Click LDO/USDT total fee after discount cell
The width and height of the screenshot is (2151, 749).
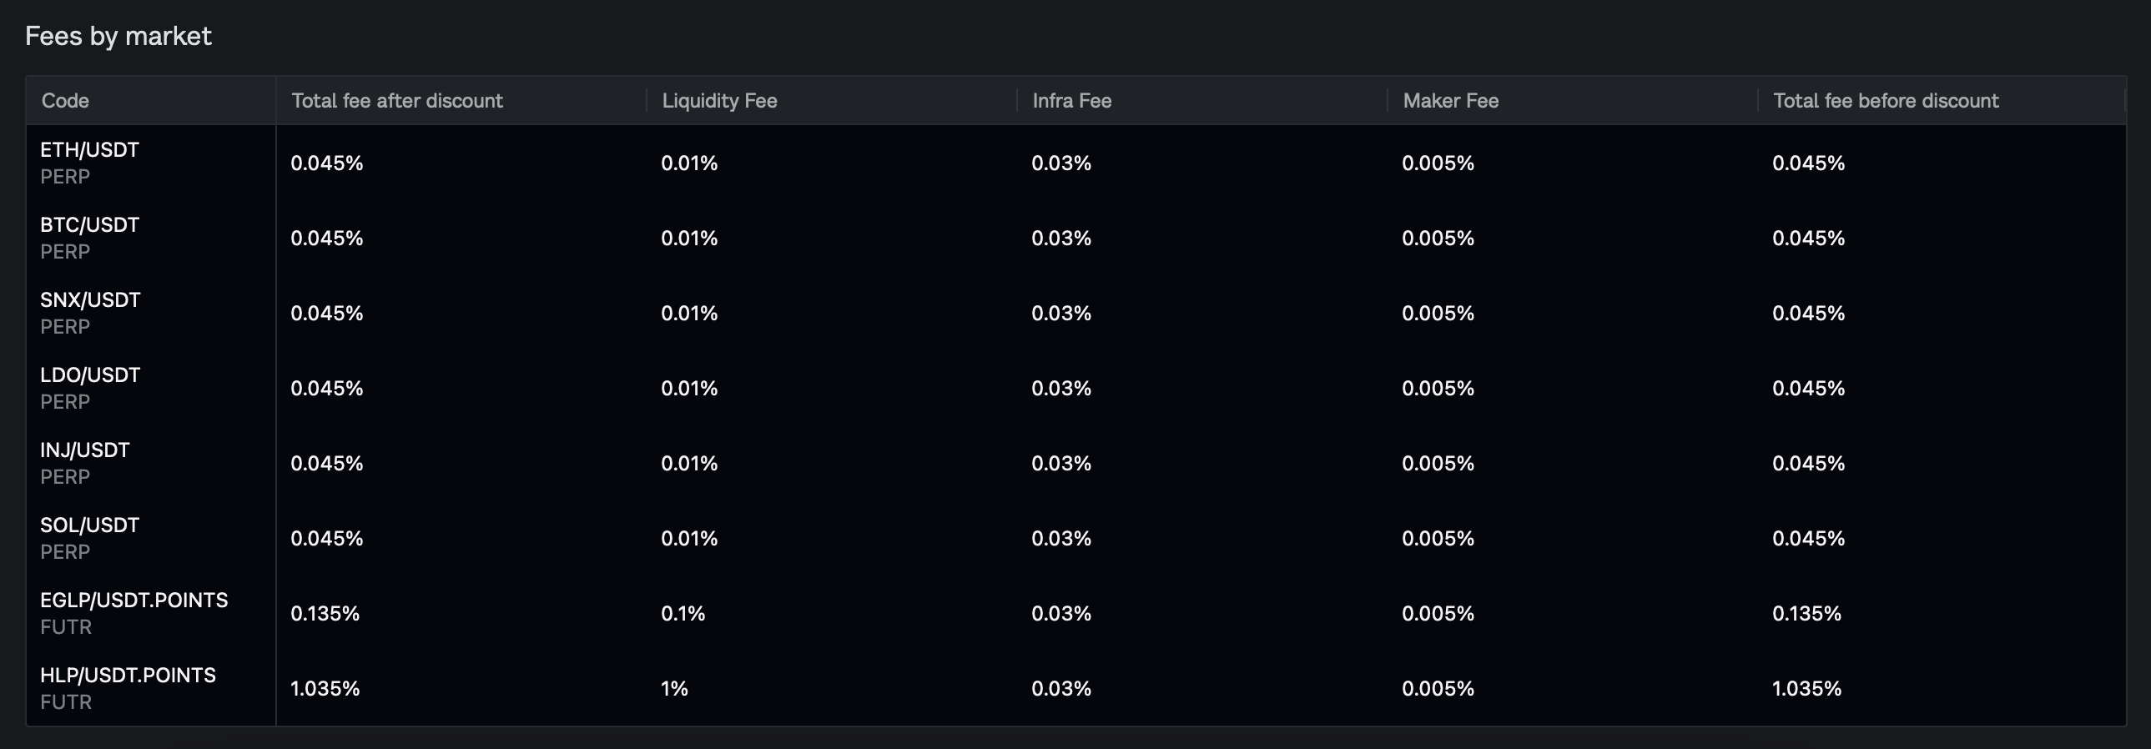click(x=326, y=390)
